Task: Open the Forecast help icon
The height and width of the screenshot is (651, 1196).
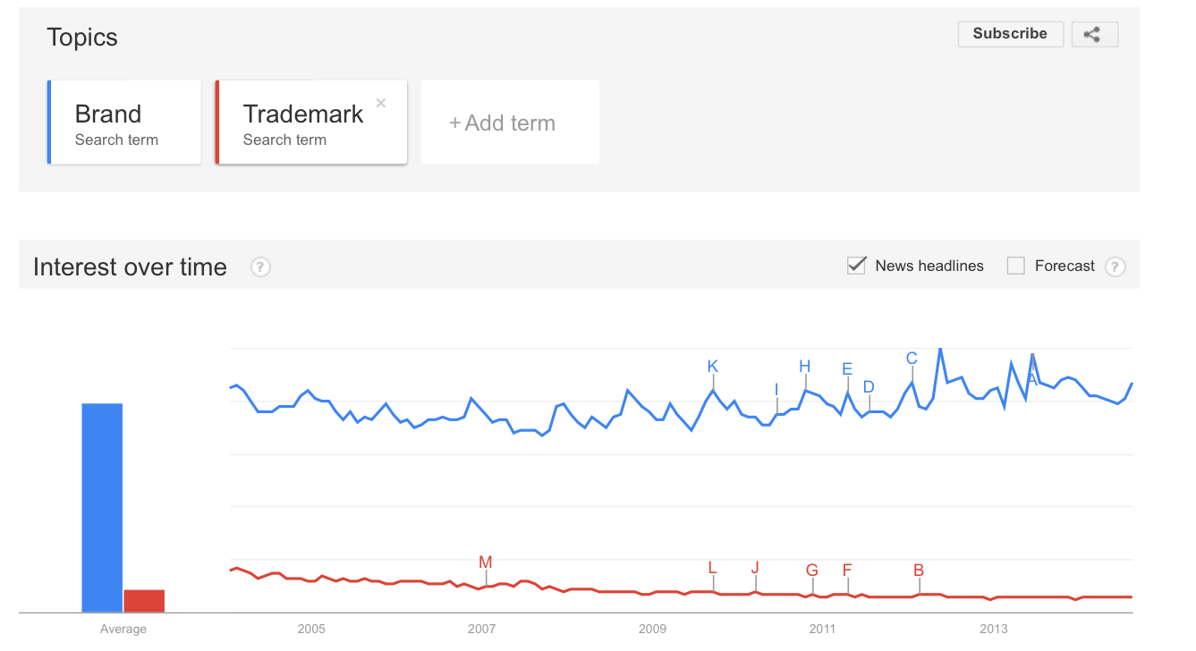Action: point(1115,266)
